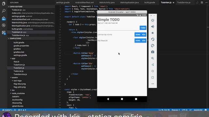Open feedback smiley in status bar
Image resolution: width=209 pixels, height=117 pixels.
[206, 110]
